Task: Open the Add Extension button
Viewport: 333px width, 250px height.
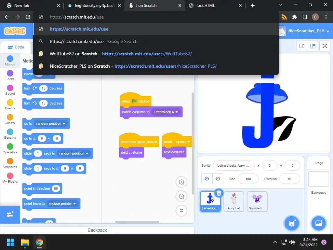Action: (x=10, y=214)
